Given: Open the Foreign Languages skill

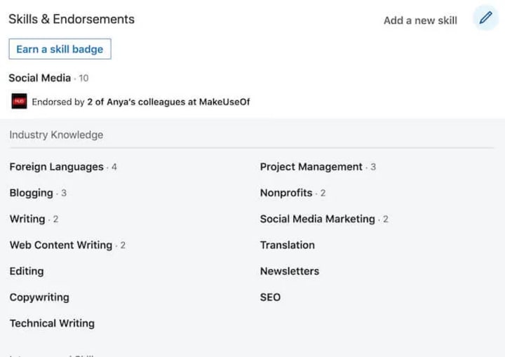Looking at the screenshot, I should click(56, 167).
